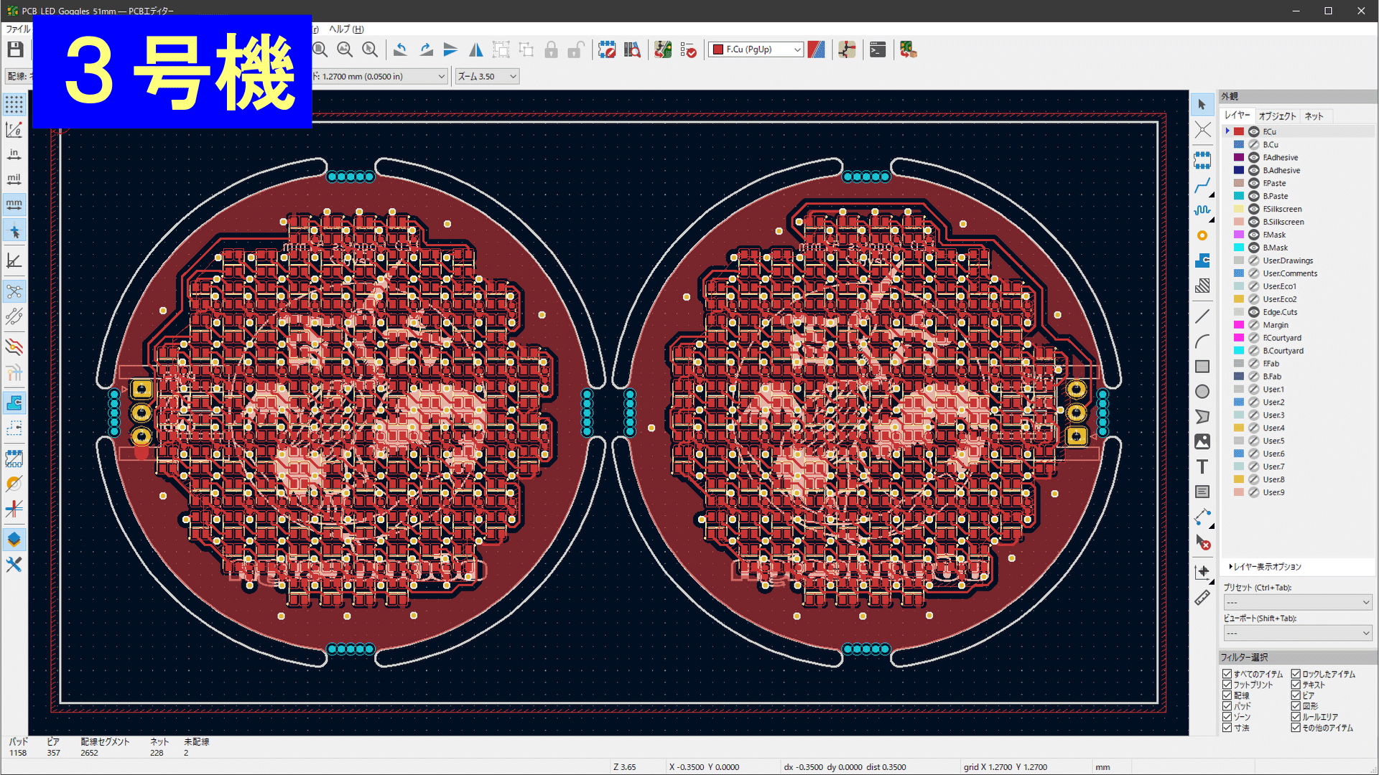The width and height of the screenshot is (1379, 775).
Task: Open the Design Rules Checker
Action: click(688, 50)
